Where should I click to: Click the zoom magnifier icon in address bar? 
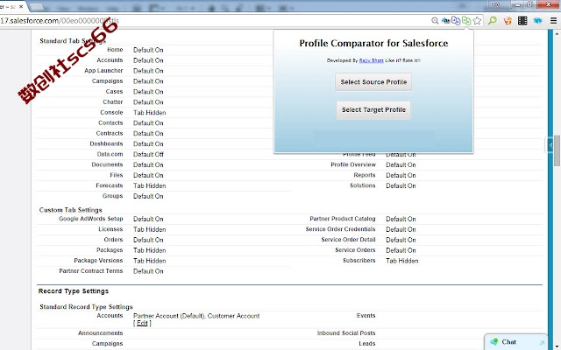435,21
